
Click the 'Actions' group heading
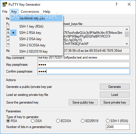point(11,80)
